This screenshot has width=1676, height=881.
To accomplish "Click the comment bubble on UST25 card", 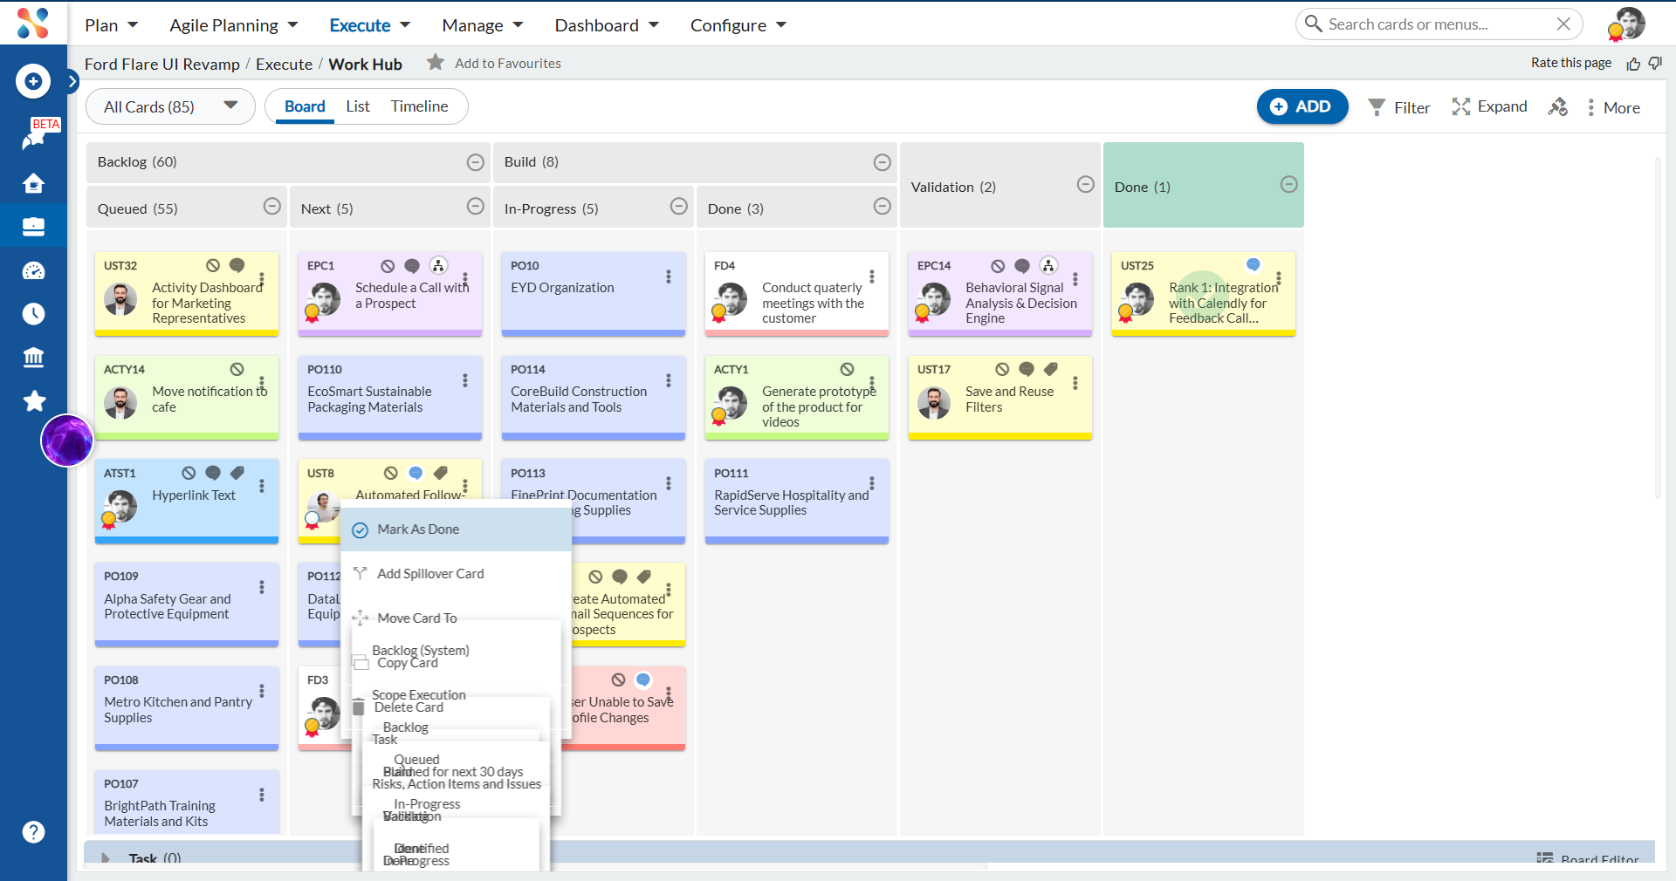I will 1254,264.
